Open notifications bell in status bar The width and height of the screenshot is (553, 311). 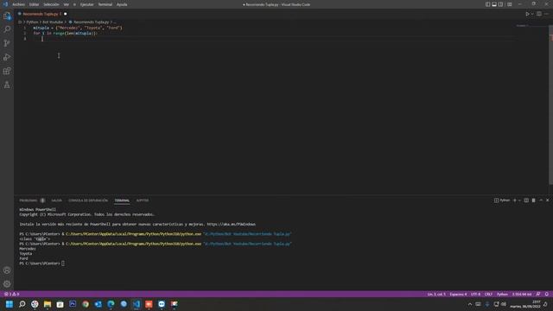[x=547, y=294]
